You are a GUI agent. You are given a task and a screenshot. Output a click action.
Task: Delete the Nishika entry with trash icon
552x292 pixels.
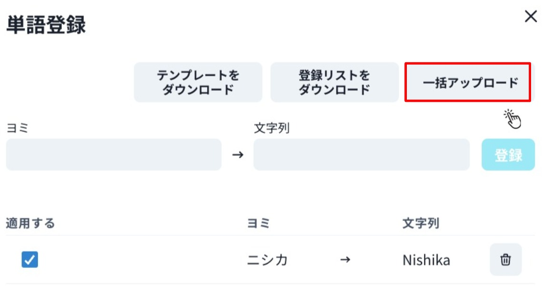[505, 260]
